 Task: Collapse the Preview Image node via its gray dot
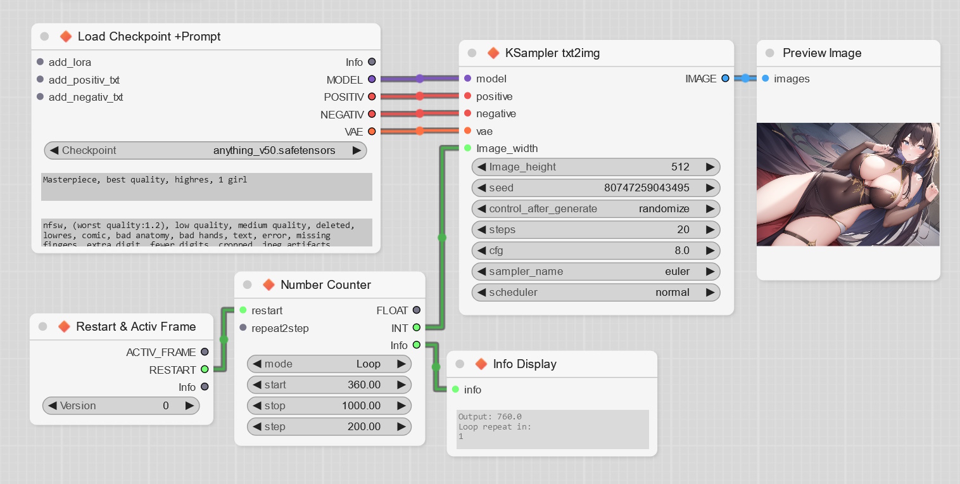tap(769, 53)
